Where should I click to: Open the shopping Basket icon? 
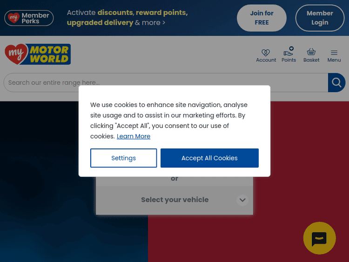(x=311, y=52)
